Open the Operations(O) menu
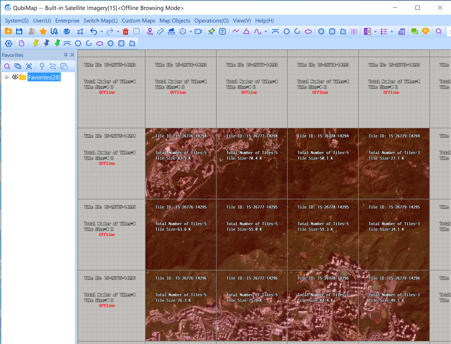This screenshot has width=451, height=344. [x=212, y=21]
